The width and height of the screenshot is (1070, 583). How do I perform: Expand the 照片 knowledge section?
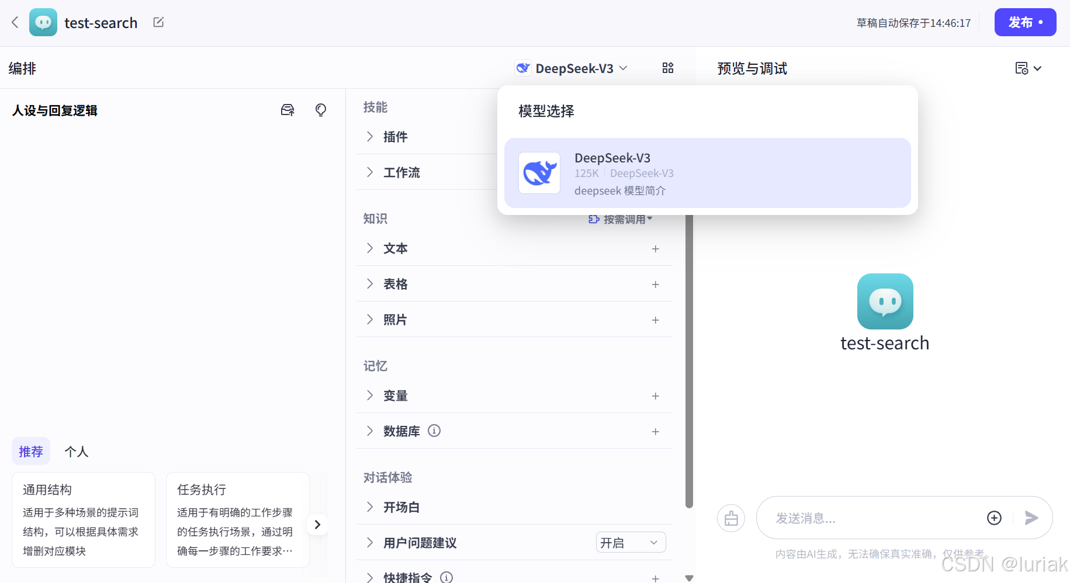click(x=370, y=320)
